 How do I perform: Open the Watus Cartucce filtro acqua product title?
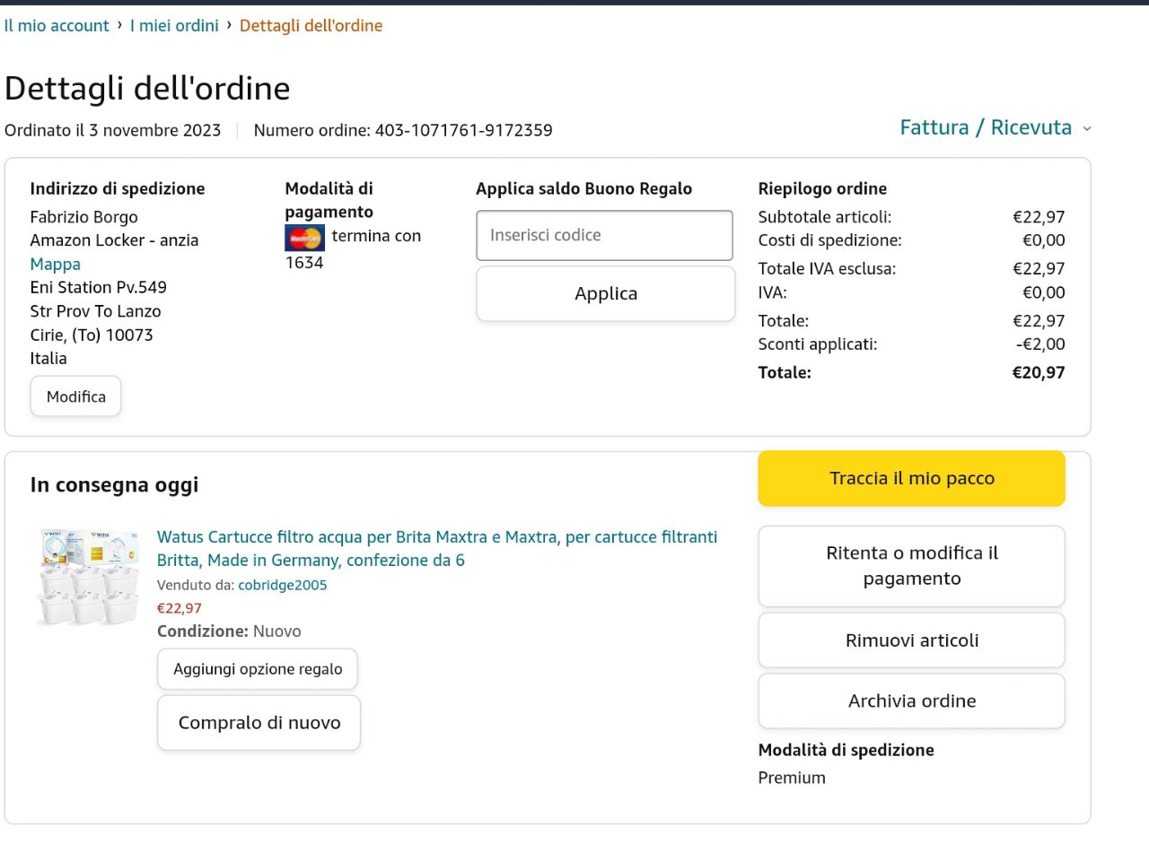coord(437,548)
